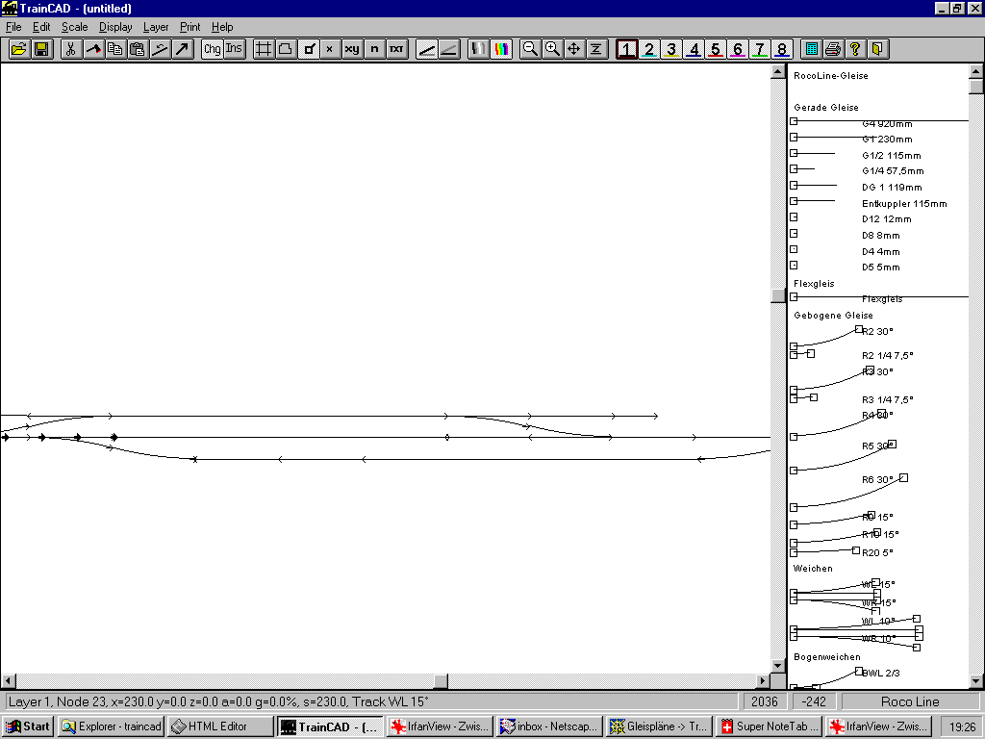Click the rainbow color stripes icon

click(501, 49)
